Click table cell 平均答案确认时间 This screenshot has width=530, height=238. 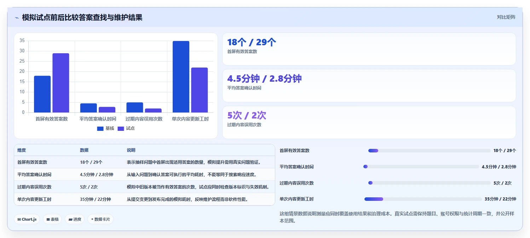[34, 175]
